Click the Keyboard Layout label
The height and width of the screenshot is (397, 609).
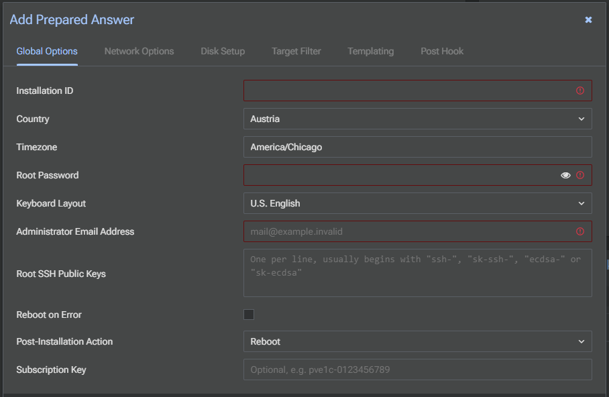coord(51,204)
